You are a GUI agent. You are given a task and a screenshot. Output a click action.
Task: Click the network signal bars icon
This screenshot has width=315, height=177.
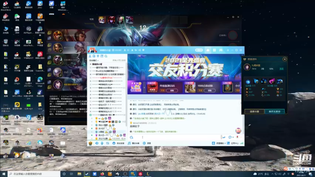coord(242,143)
